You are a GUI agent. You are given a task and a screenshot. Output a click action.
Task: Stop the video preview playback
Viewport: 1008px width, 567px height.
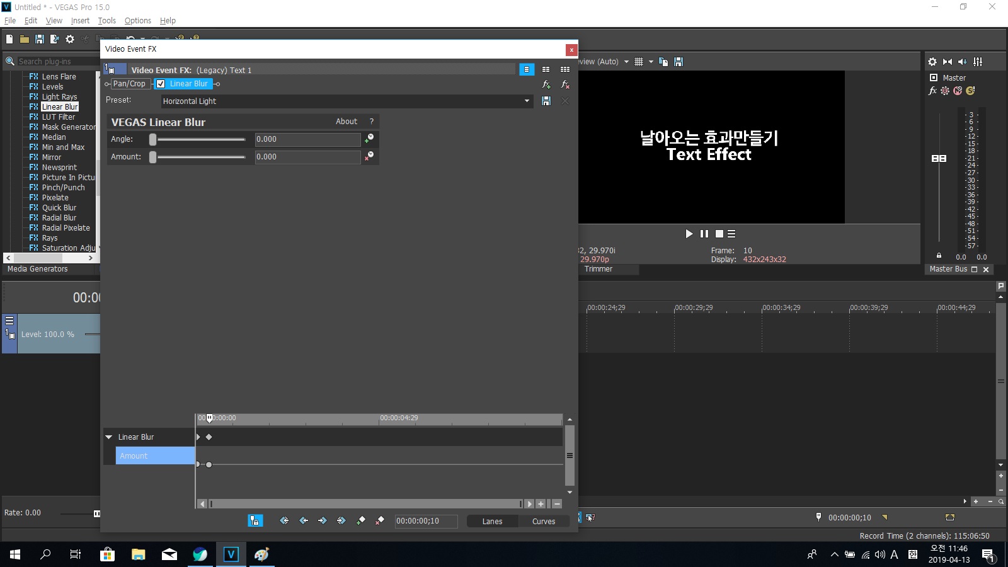tap(719, 234)
